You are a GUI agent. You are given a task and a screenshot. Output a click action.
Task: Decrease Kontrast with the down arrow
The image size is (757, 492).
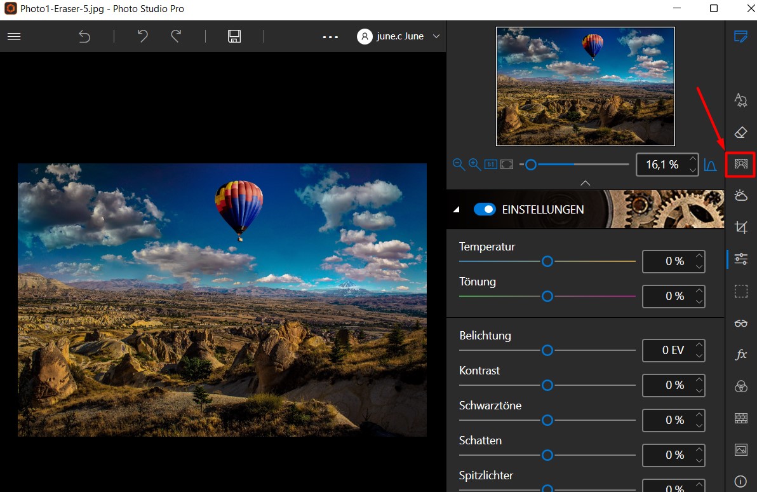(699, 390)
